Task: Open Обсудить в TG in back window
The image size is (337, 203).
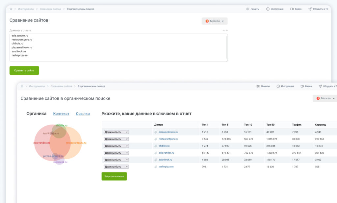Action: pos(318,9)
